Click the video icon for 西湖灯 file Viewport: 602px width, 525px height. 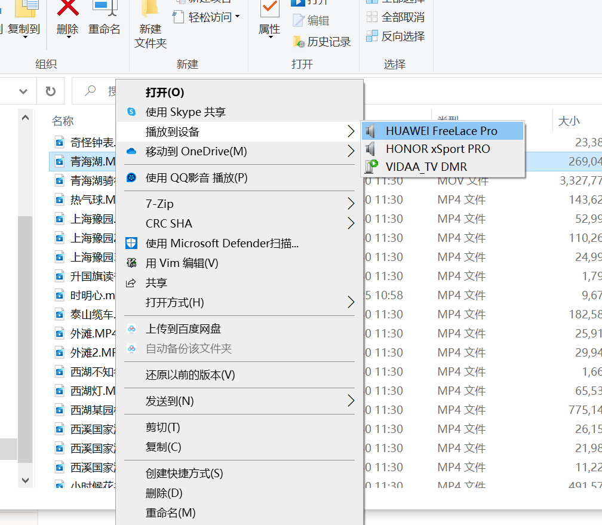tap(60, 391)
